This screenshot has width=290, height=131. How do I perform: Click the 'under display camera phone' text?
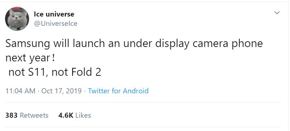coord(193,44)
